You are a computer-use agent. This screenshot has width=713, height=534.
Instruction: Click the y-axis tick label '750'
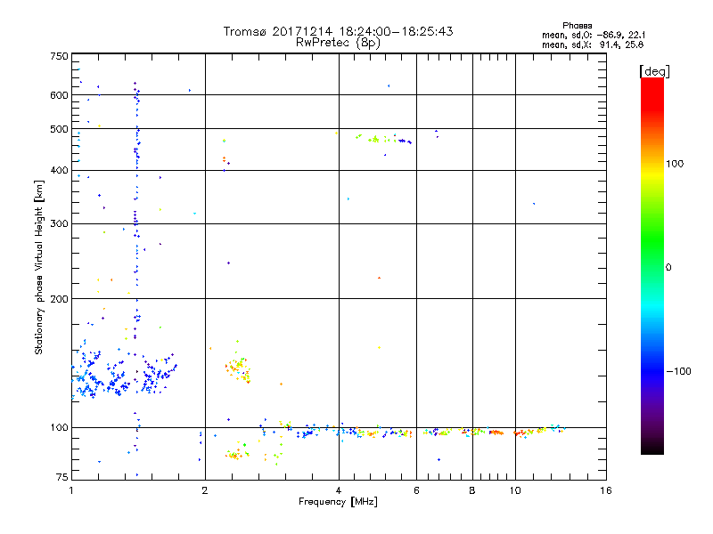[59, 56]
